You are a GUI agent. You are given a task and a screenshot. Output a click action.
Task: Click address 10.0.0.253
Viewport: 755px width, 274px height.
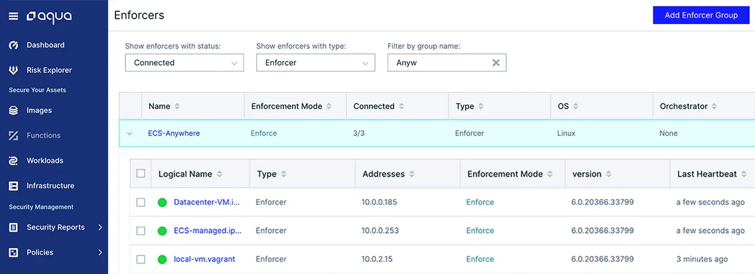pyautogui.click(x=380, y=231)
